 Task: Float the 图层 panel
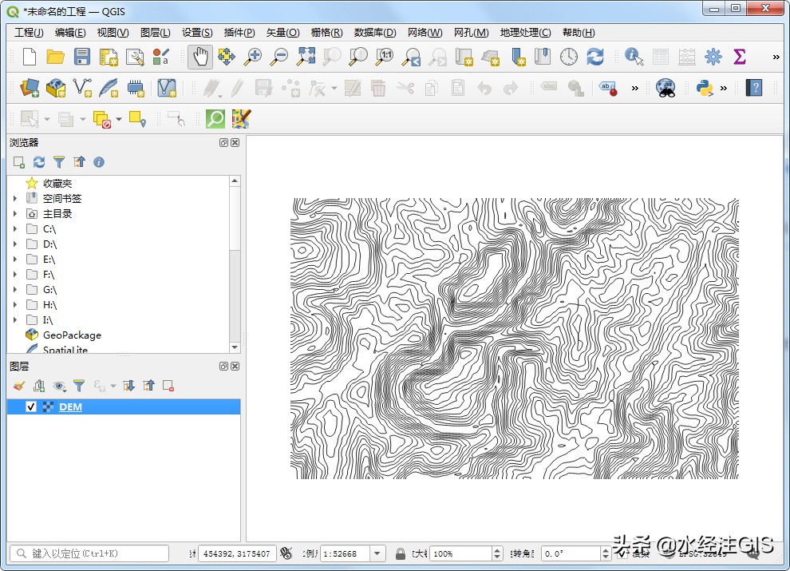tap(223, 367)
